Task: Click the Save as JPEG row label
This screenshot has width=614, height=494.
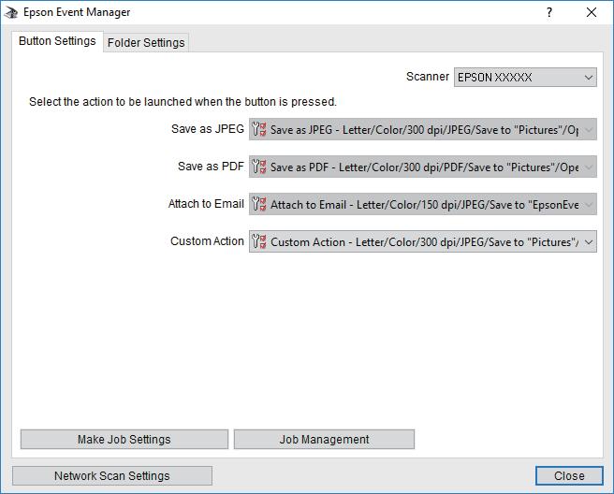Action: point(208,129)
